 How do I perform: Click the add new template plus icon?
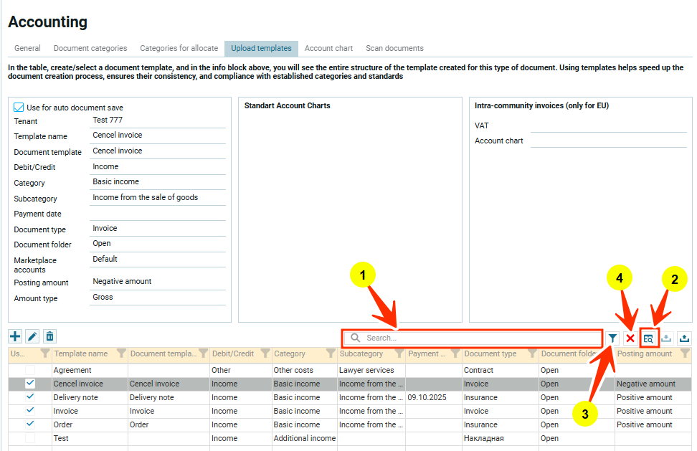pos(15,336)
